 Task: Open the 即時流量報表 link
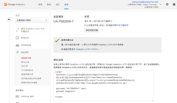click(122, 25)
